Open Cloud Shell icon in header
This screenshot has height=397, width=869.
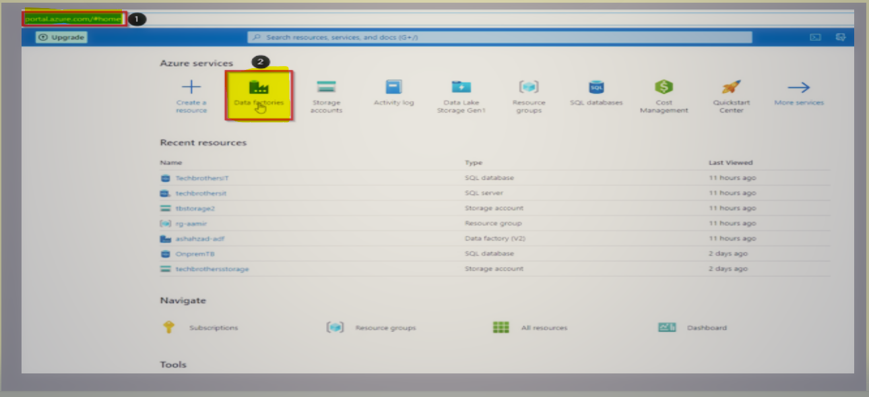[x=815, y=37]
